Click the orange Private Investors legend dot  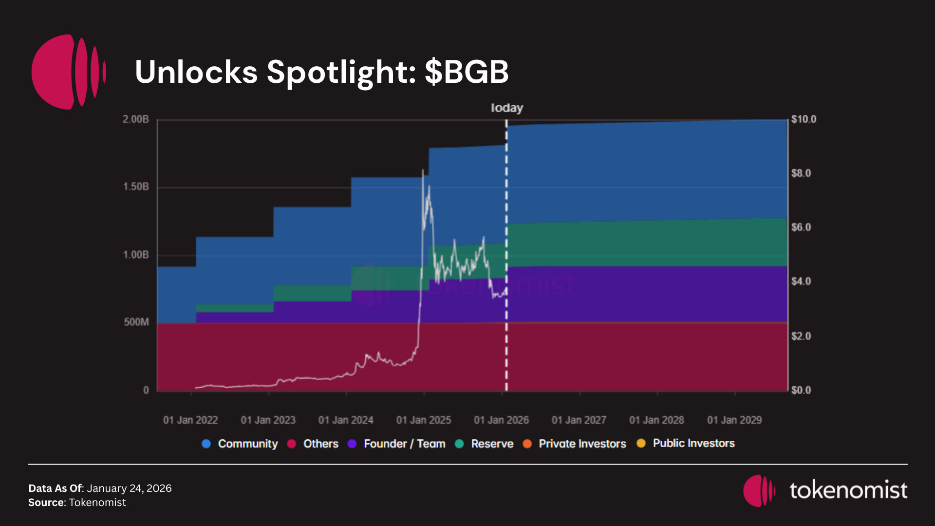pos(527,444)
